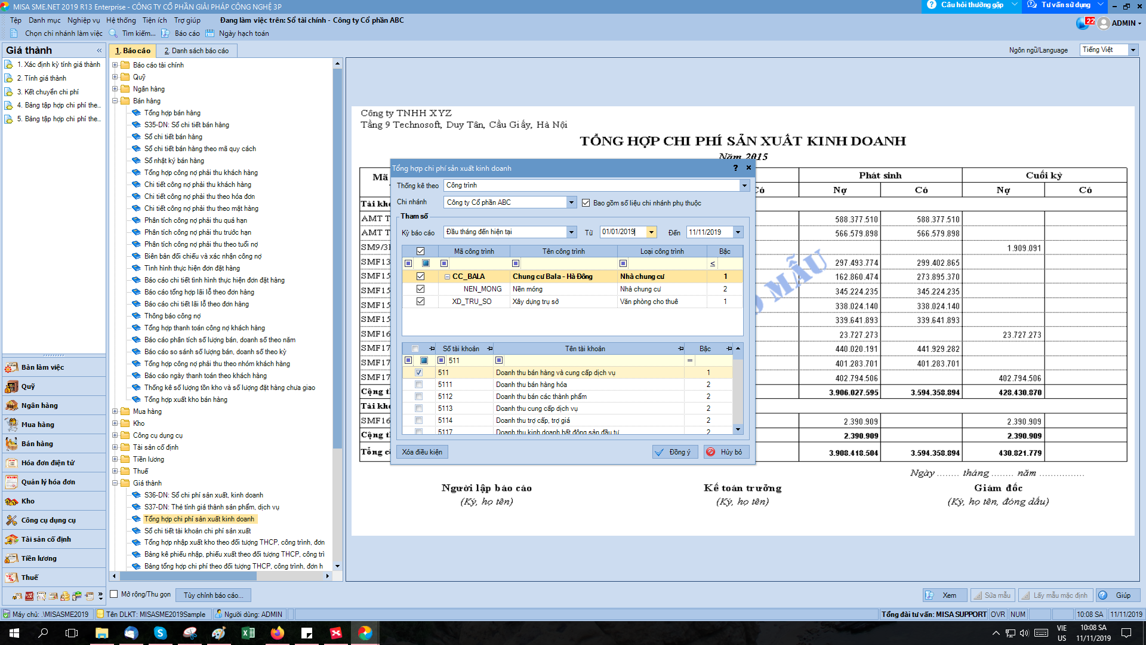The image size is (1146, 645).
Task: Open Bàn làm việc icon in sidebar
Action: coord(11,367)
